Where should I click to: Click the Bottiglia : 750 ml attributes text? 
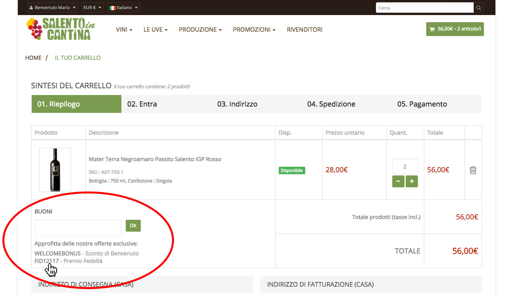point(130,181)
